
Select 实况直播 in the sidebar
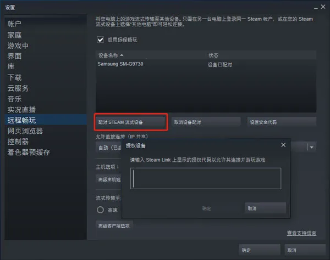(x=21, y=110)
